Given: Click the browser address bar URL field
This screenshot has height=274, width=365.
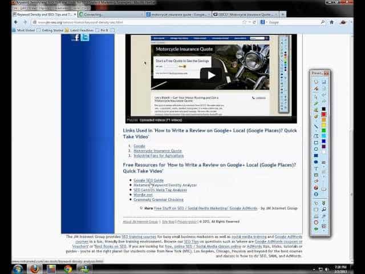Looking at the screenshot, I should (x=137, y=22).
